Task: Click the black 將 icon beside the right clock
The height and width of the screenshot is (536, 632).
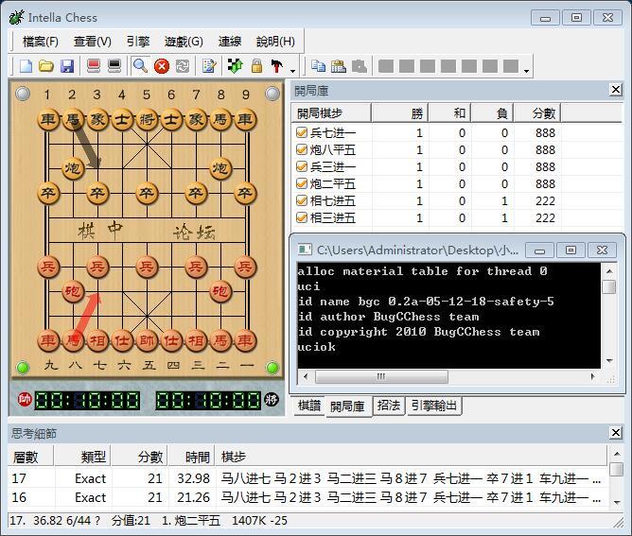Action: 272,400
